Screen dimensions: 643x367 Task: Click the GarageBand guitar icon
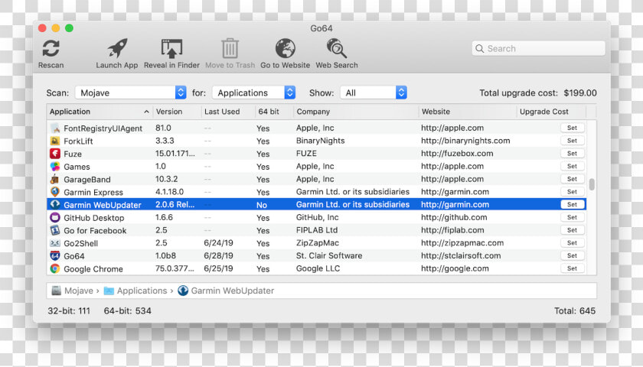click(x=55, y=179)
